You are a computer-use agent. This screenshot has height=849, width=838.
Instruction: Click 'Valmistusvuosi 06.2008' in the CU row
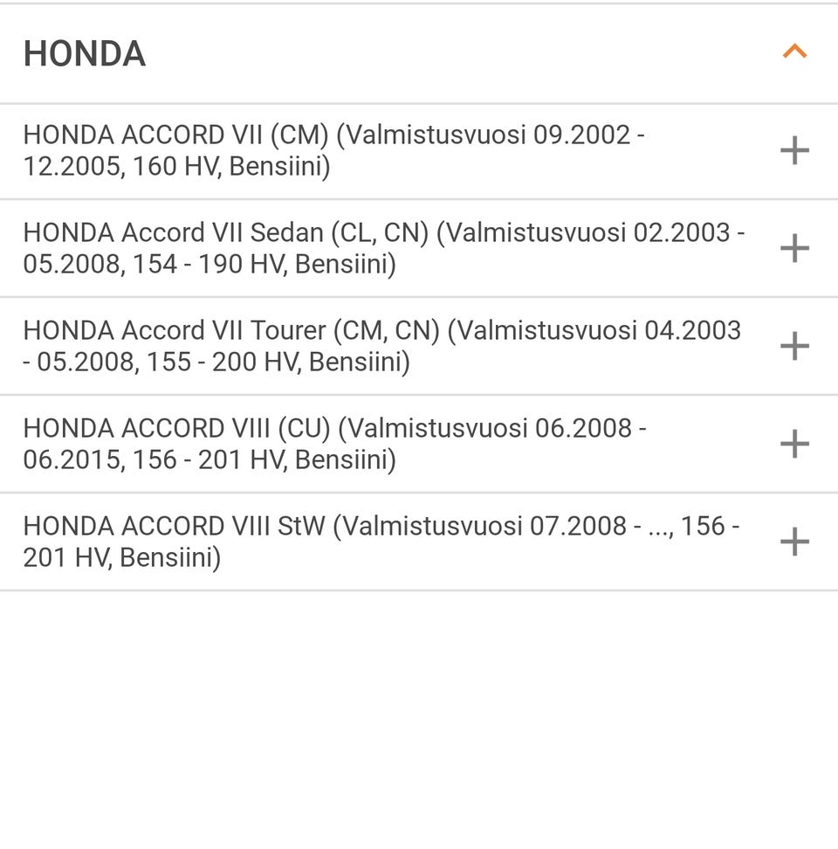click(491, 429)
